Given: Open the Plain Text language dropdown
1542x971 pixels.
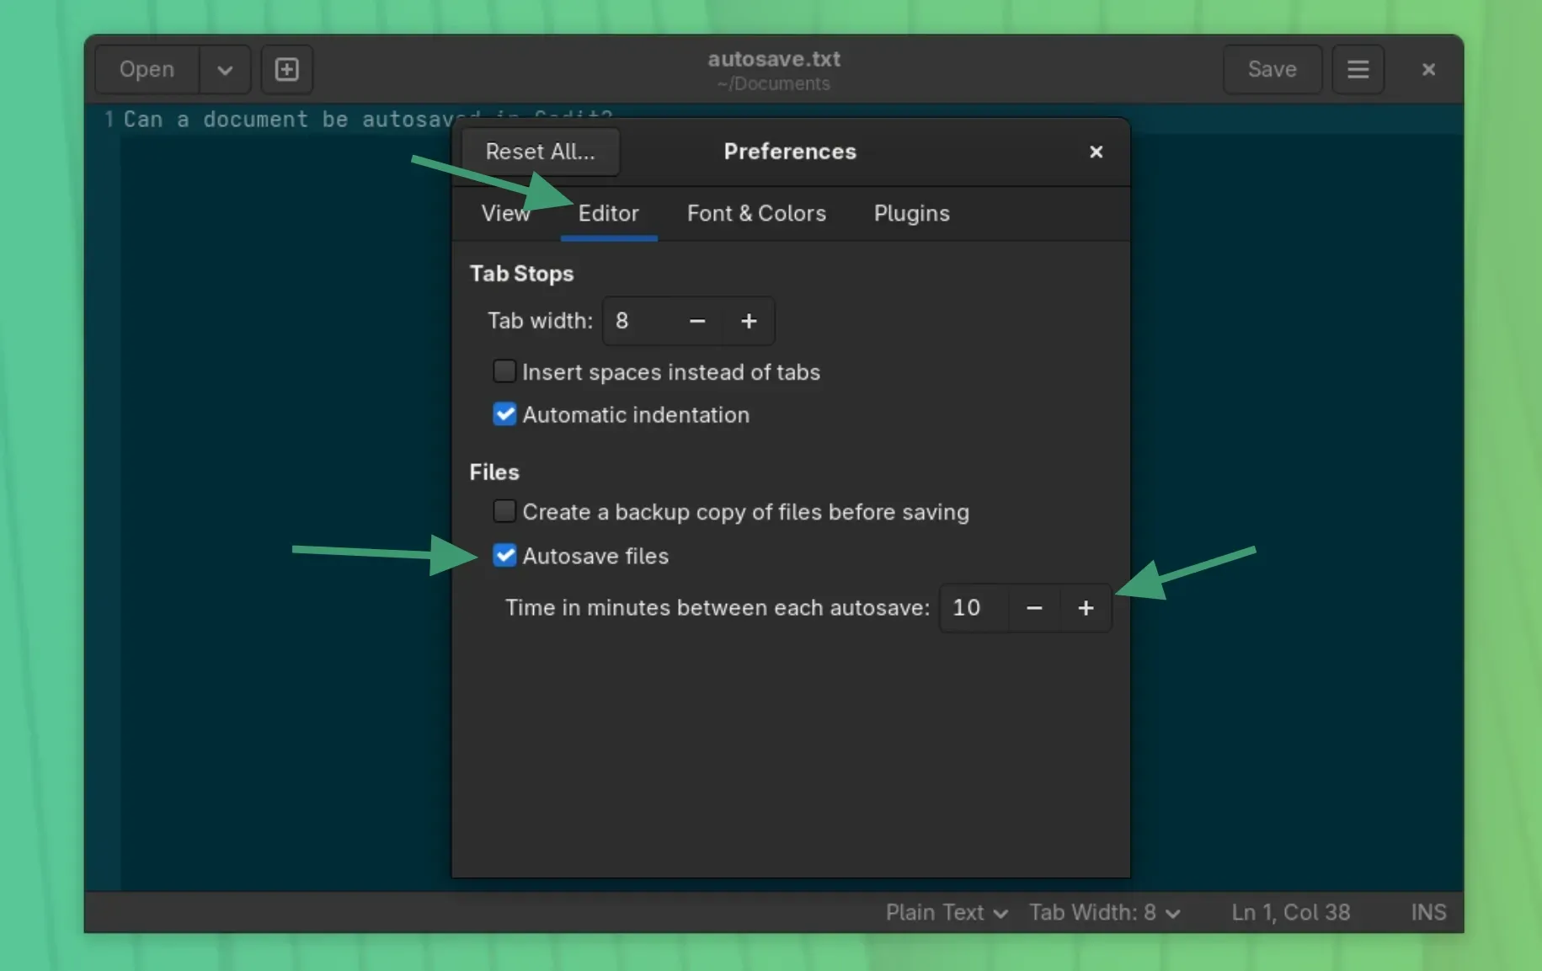Looking at the screenshot, I should click(945, 912).
